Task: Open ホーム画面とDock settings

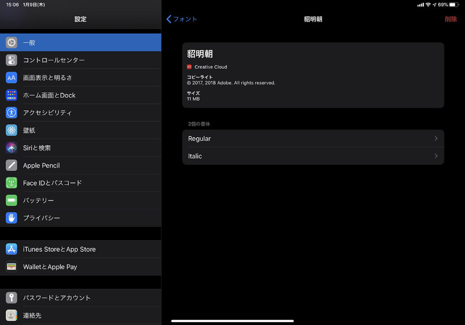Action: 81,95
